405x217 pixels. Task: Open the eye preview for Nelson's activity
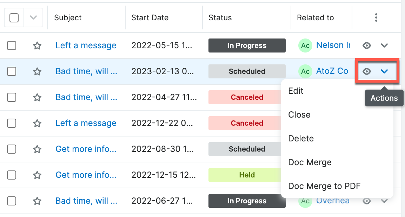367,45
